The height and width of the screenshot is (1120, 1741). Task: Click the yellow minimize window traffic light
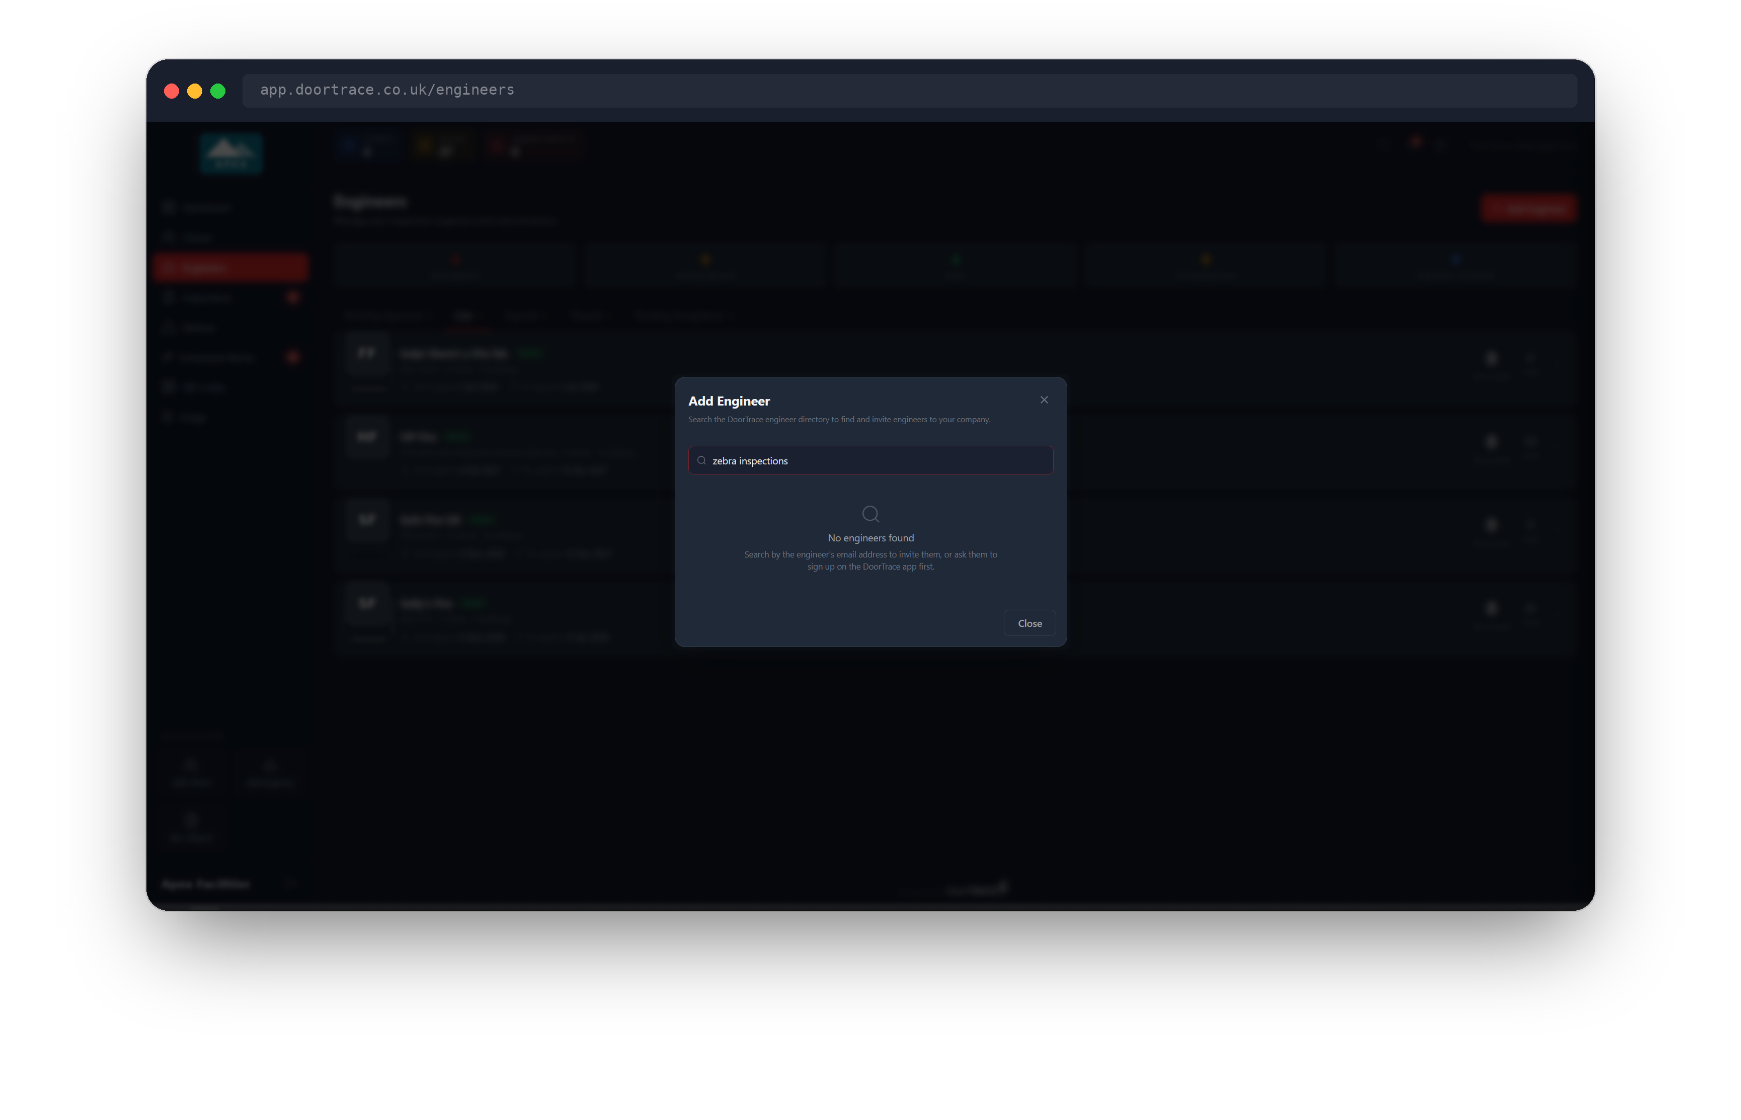tap(195, 91)
